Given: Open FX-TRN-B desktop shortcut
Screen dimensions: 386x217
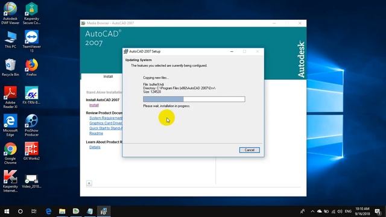Looking at the screenshot, I should 31,95.
